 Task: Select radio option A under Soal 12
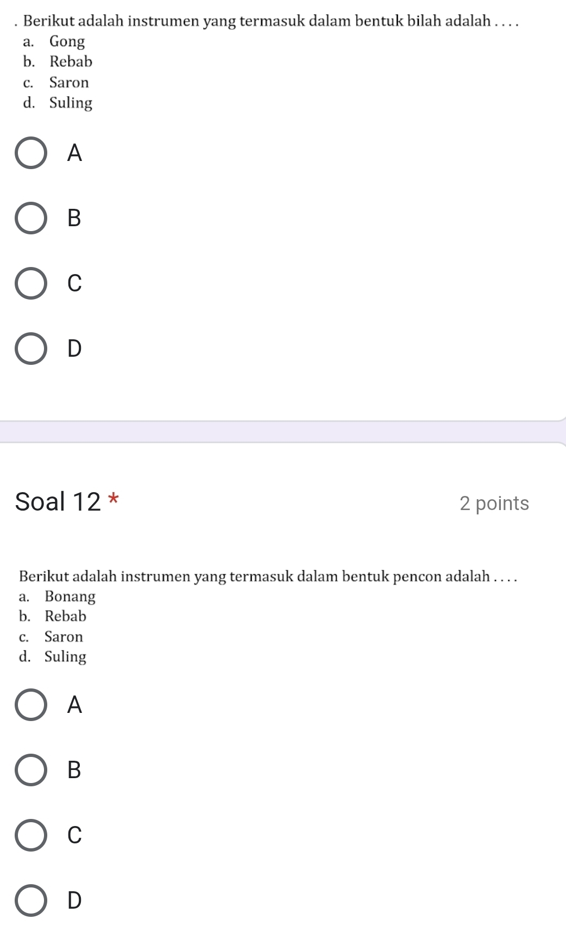(x=31, y=705)
